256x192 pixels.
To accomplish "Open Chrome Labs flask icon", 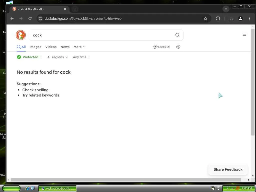I will (231, 18).
